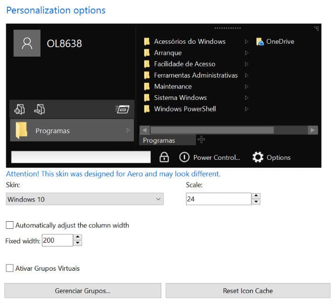Increase the Fixed width with up arrow
333x304 pixels.
[x=78, y=237]
